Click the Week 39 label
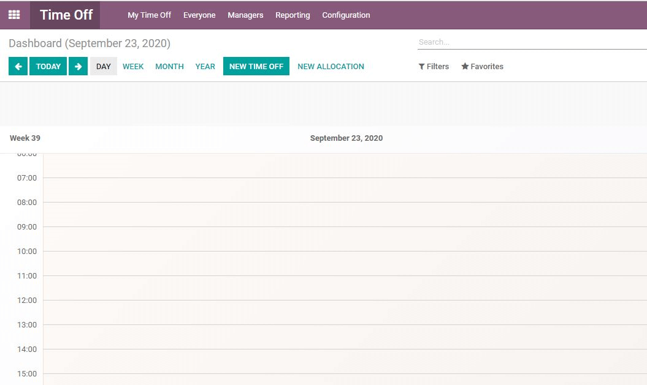The height and width of the screenshot is (385, 647). click(25, 138)
